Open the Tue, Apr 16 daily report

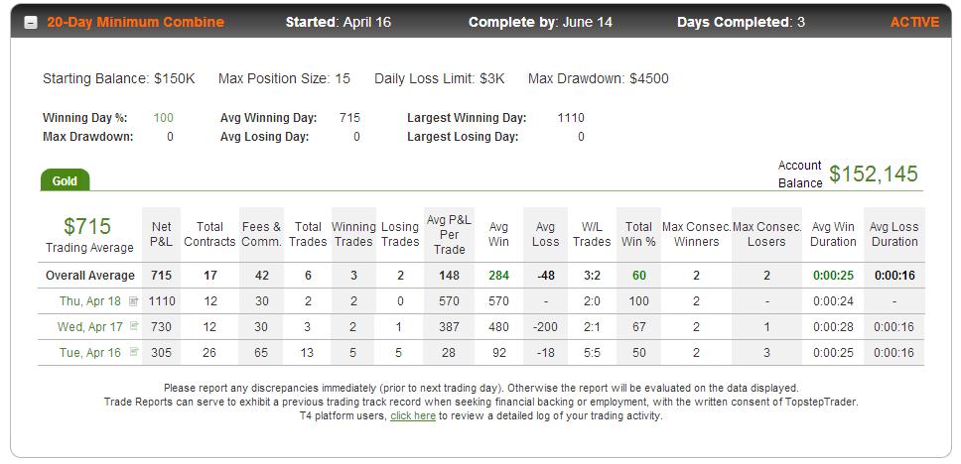click(90, 353)
